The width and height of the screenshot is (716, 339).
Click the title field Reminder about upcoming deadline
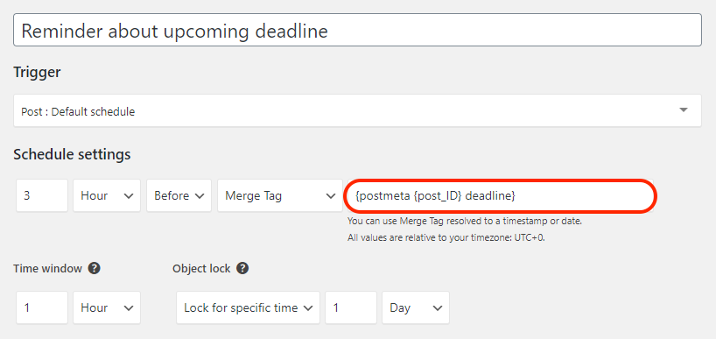click(x=357, y=30)
